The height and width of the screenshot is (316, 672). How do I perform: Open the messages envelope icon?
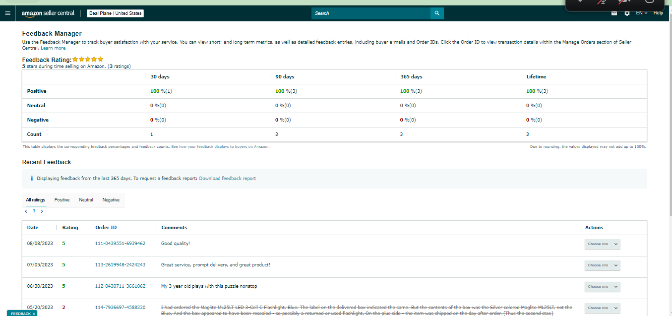pos(614,13)
